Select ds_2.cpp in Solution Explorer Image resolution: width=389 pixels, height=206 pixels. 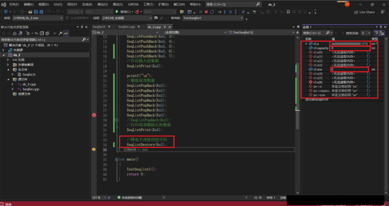click(29, 84)
